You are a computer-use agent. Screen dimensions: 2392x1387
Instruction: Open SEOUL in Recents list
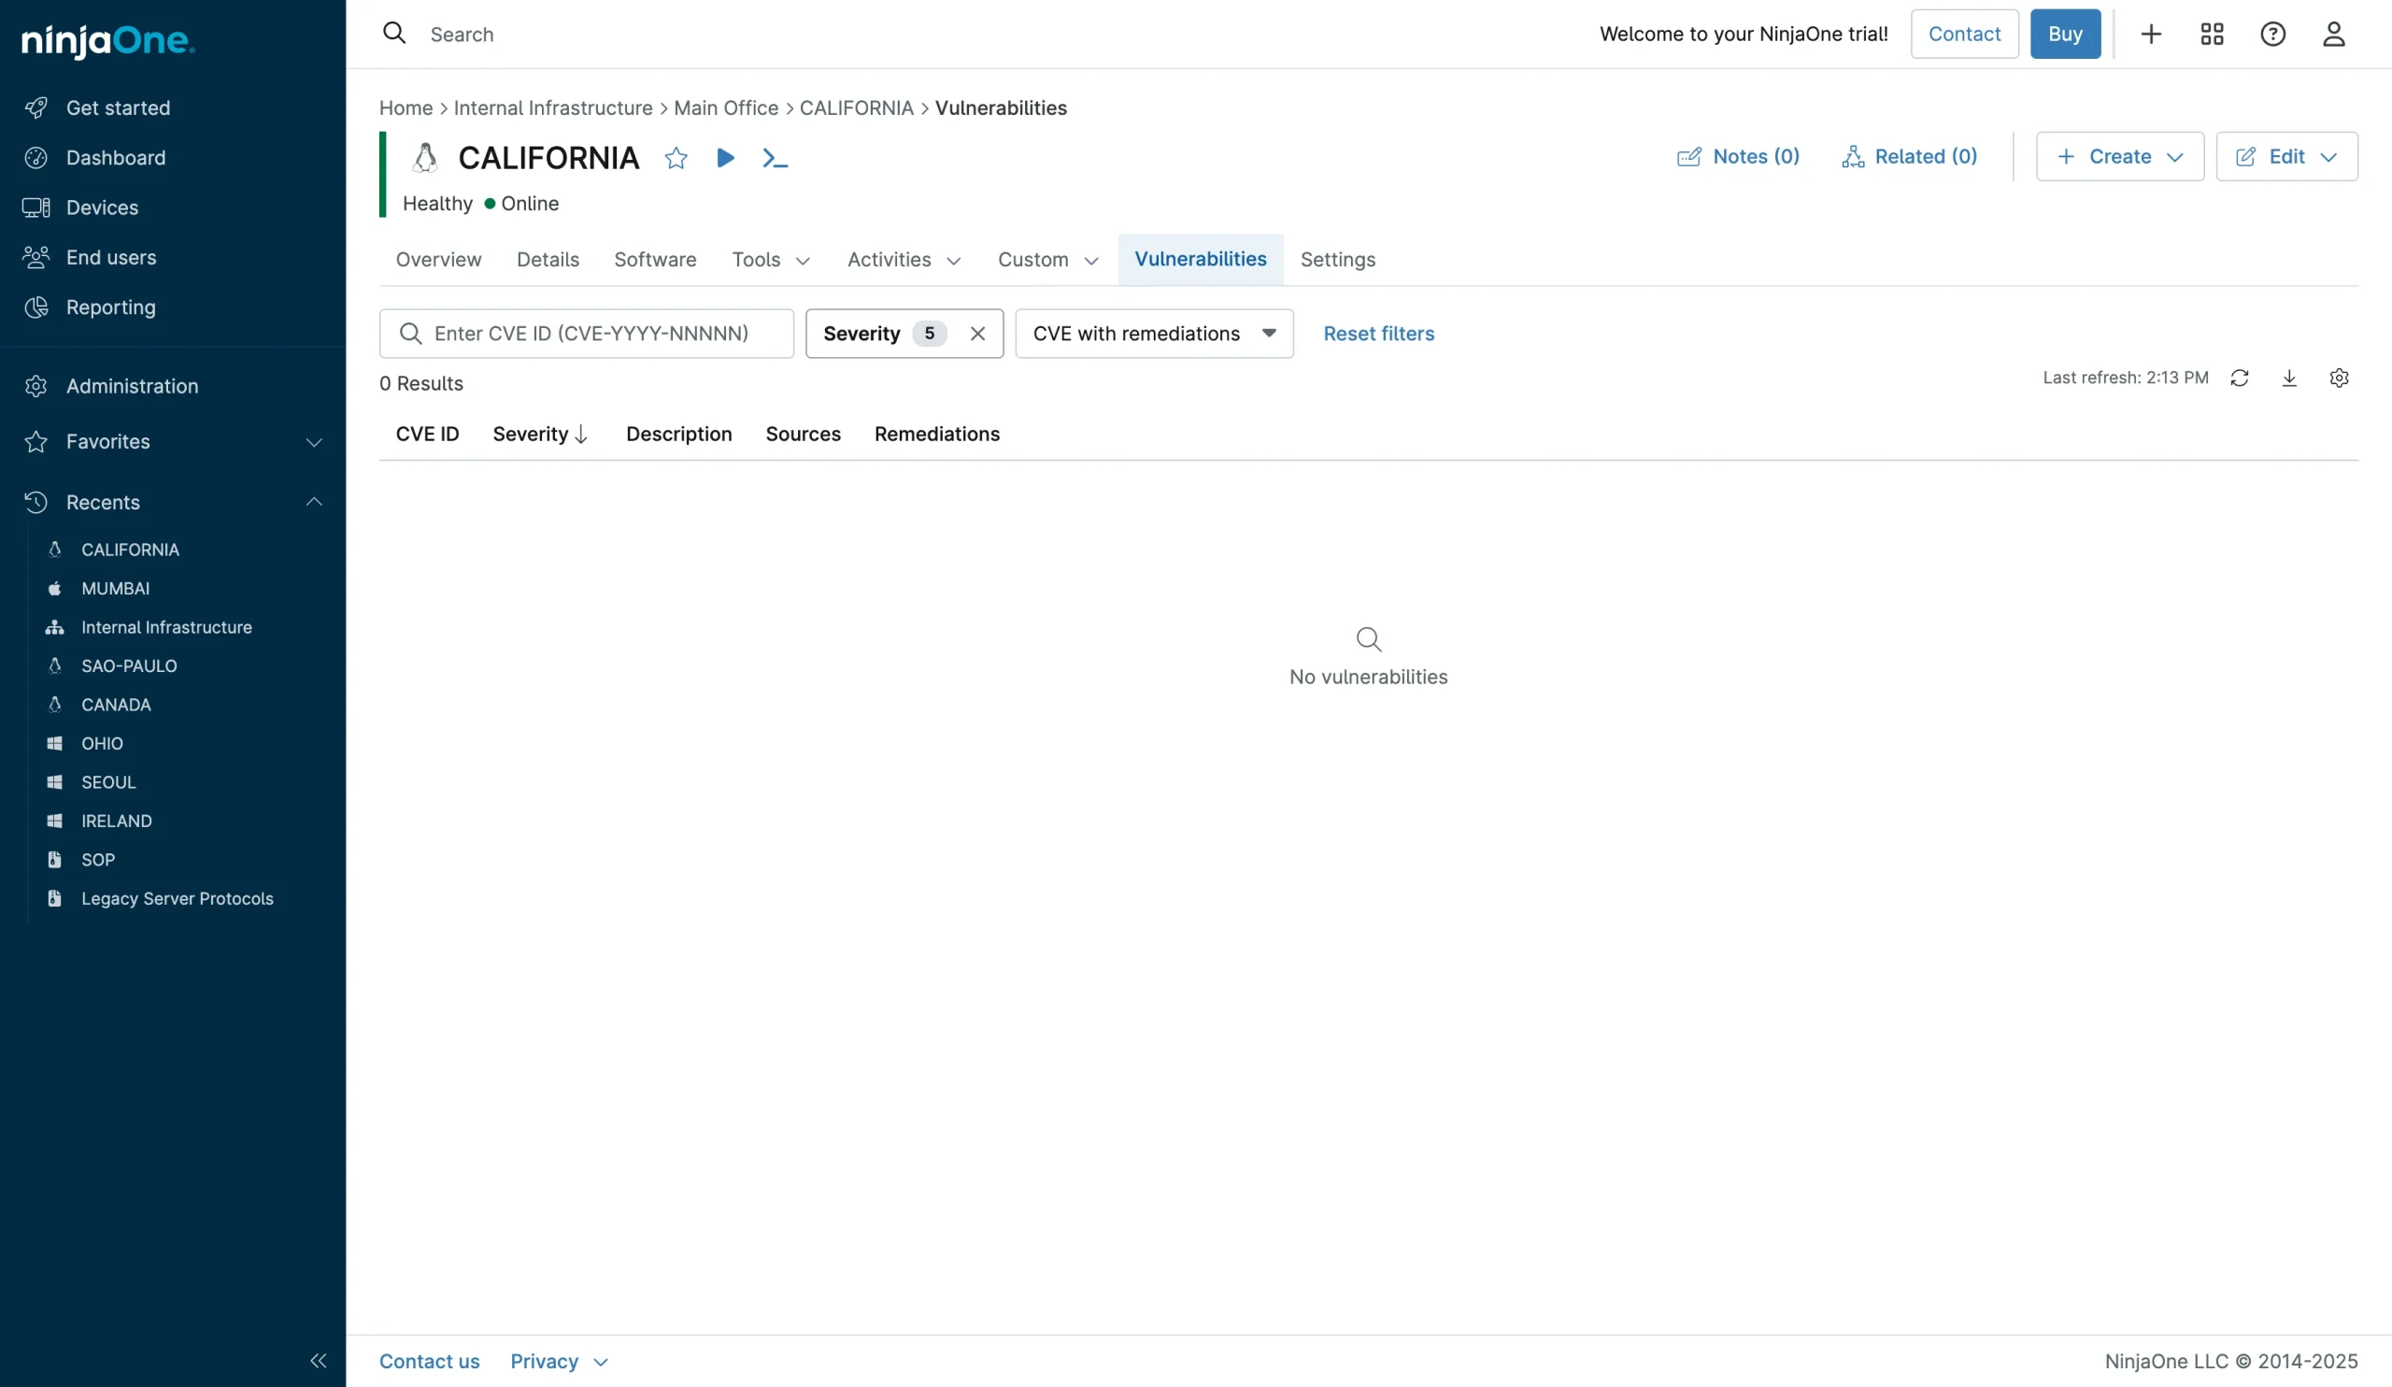pyautogui.click(x=108, y=782)
